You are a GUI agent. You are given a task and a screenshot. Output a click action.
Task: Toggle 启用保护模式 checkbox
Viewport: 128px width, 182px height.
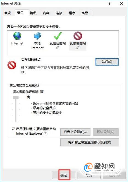click(13, 129)
